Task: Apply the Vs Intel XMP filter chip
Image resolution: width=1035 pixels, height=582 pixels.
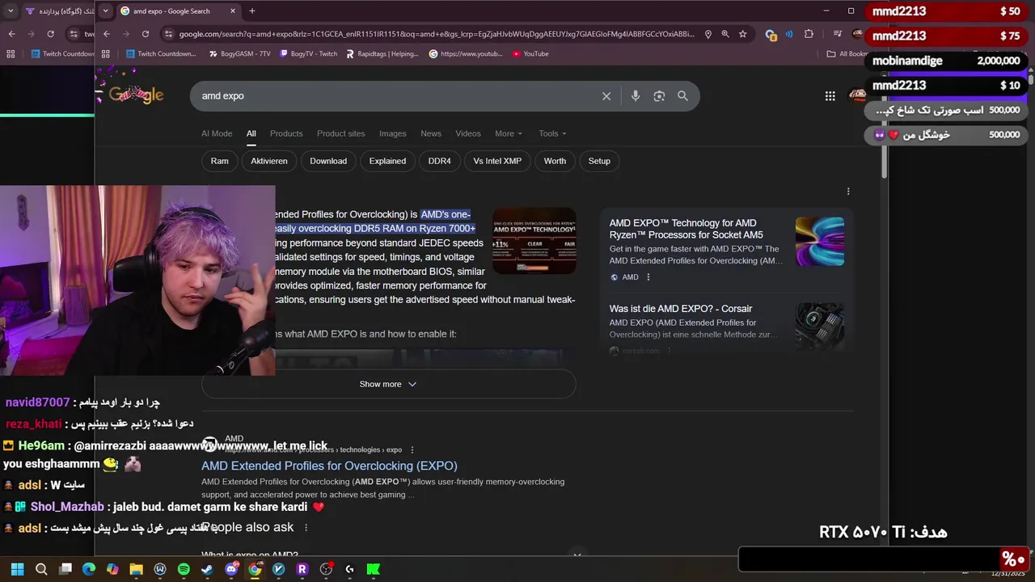Action: point(497,161)
